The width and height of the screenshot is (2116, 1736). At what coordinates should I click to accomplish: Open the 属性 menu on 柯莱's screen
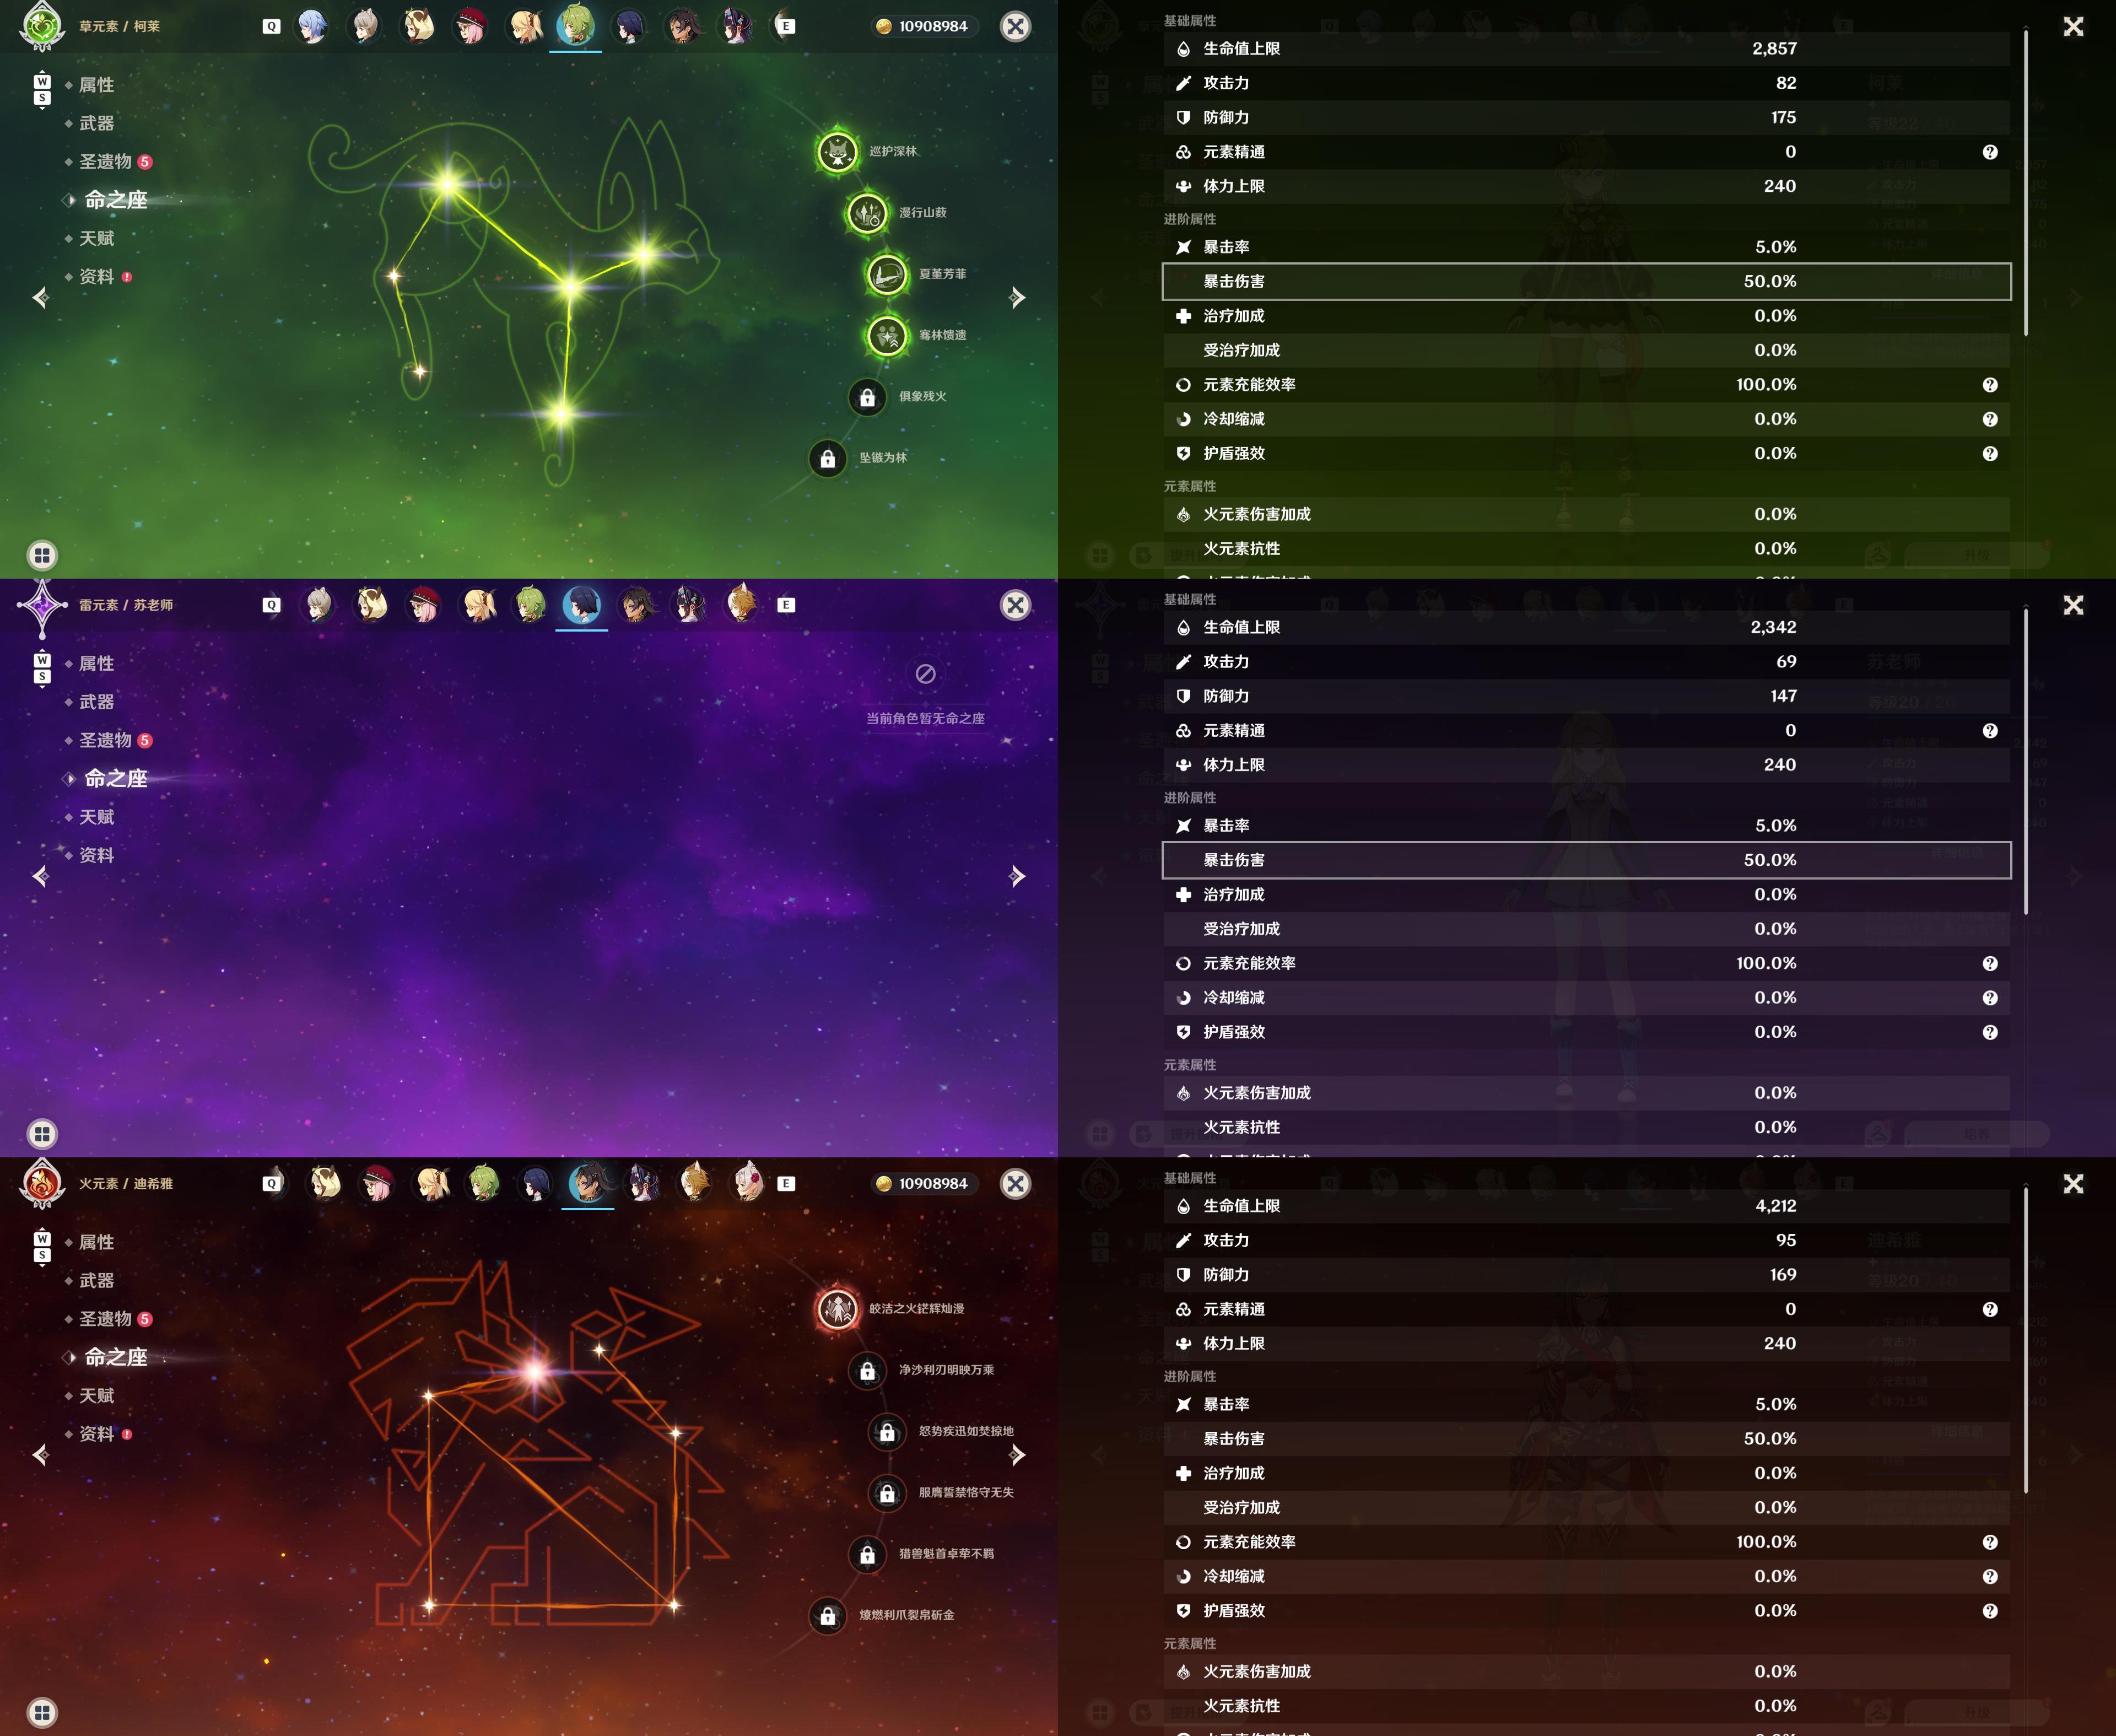pyautogui.click(x=96, y=85)
